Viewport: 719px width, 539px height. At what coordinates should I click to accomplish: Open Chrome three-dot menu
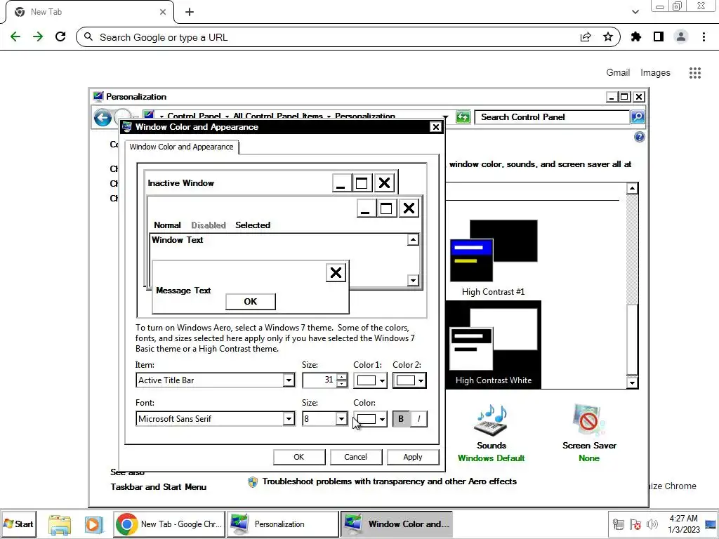(704, 36)
